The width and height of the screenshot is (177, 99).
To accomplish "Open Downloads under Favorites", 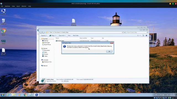I will (x=47, y=43).
